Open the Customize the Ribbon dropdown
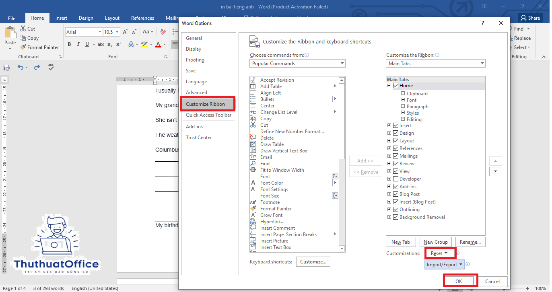This screenshot has height=292, width=552. point(436,63)
